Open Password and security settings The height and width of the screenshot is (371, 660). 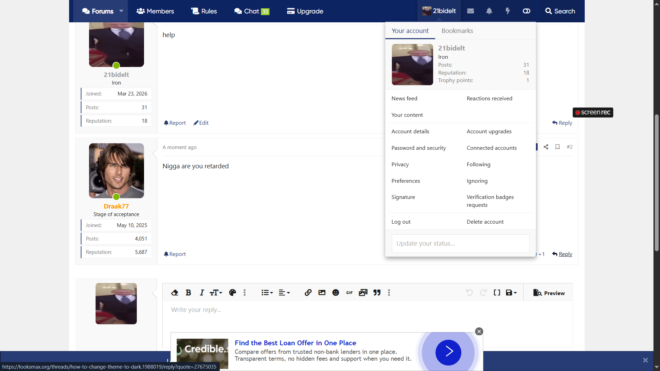coord(418,148)
